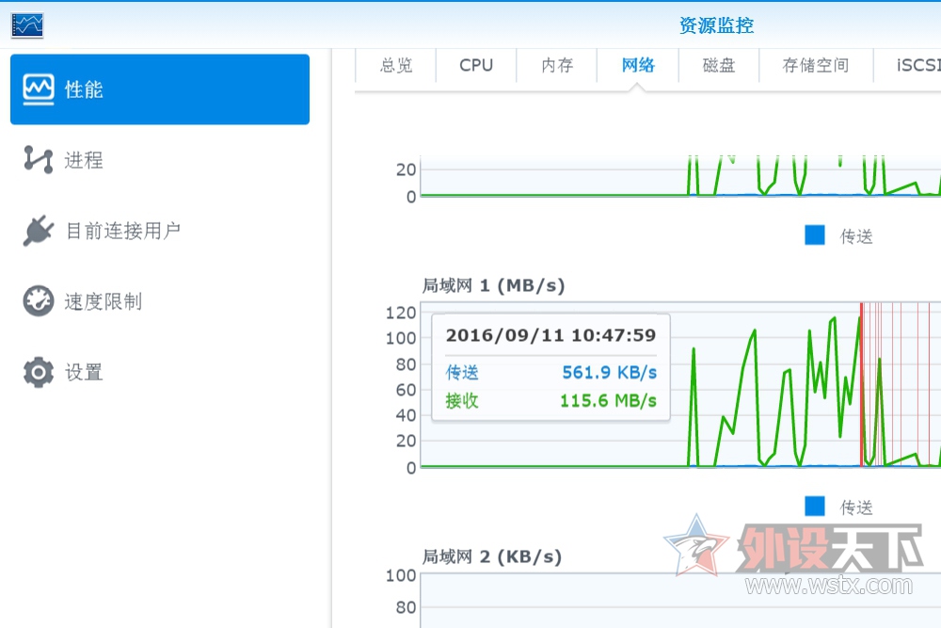Screen dimensions: 941x628
Task: Open 设置 in the sidebar
Action: (160, 372)
